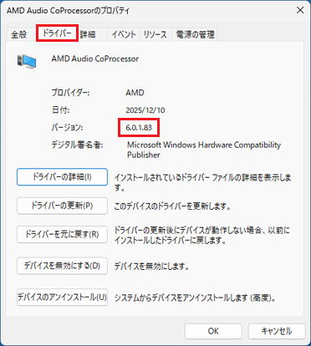Click the デバイスを無効にします description
The height and width of the screenshot is (346, 311).
(x=152, y=267)
